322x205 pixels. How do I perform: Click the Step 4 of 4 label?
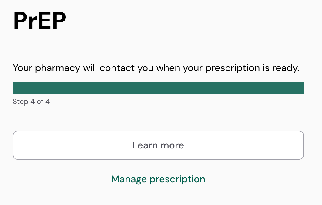31,102
